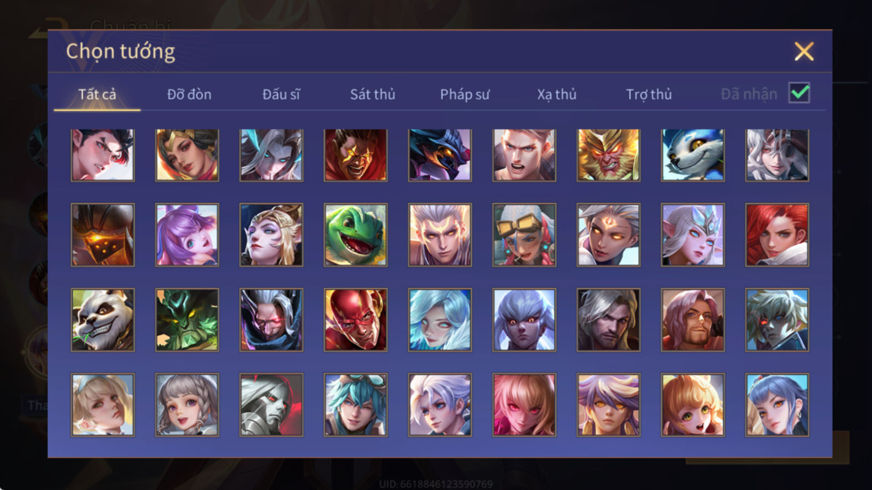Open the Sát thủ tab

pos(372,94)
